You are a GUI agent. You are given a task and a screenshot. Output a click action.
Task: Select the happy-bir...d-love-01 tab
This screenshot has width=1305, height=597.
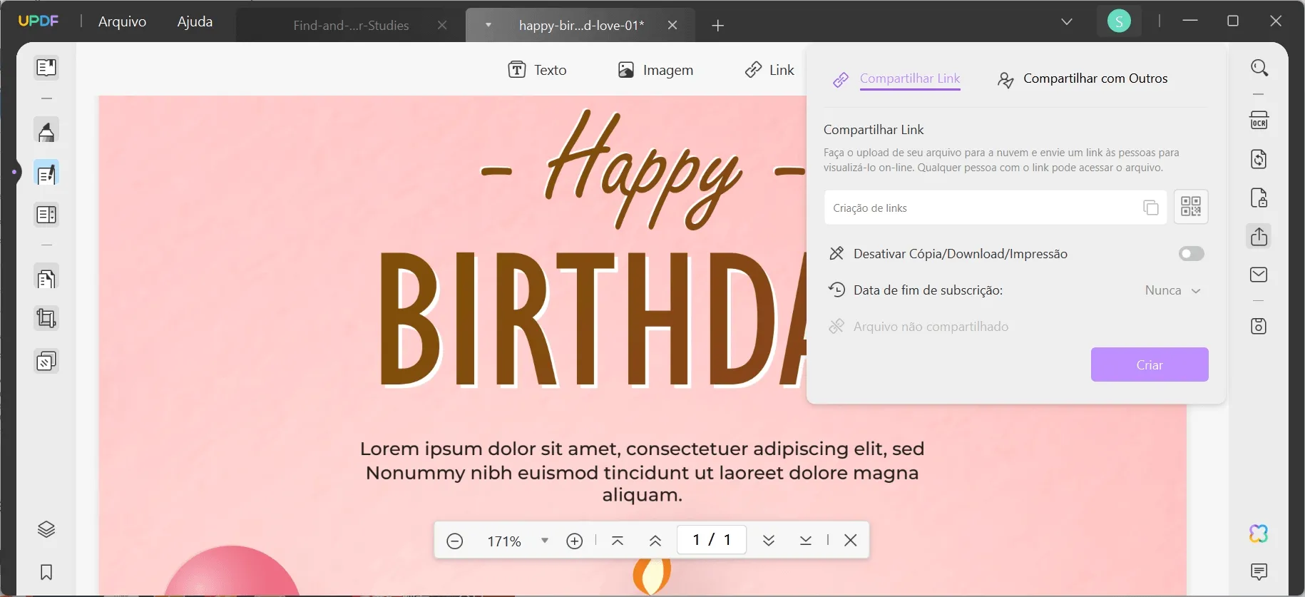pyautogui.click(x=581, y=25)
